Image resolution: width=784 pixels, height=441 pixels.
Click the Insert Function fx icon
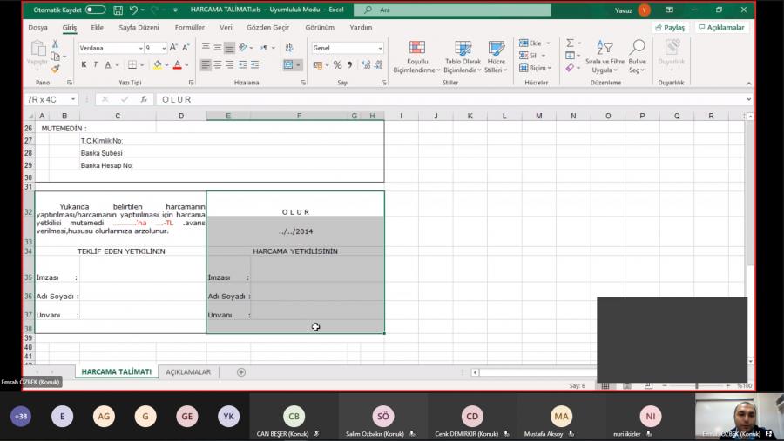coord(144,99)
